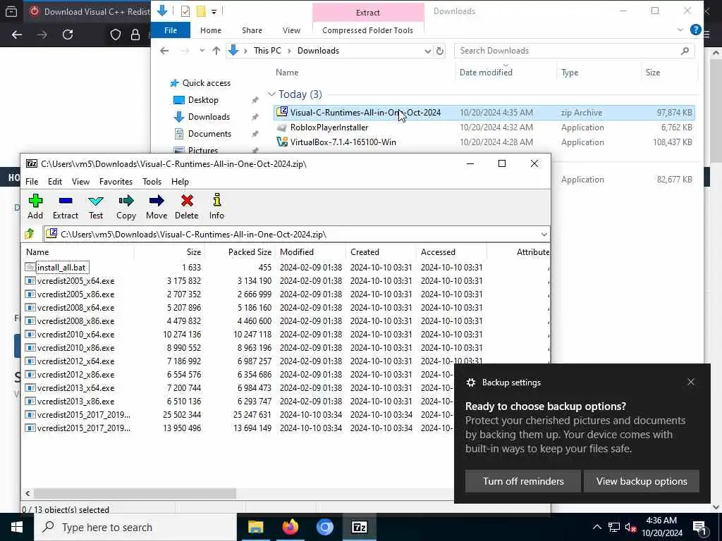Run the Test tool in 7-Zip

point(96,206)
